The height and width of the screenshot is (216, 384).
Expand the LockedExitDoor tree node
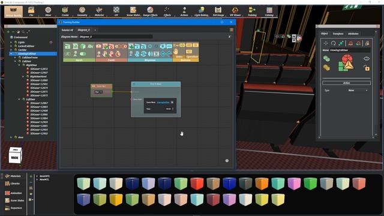(x=11, y=46)
